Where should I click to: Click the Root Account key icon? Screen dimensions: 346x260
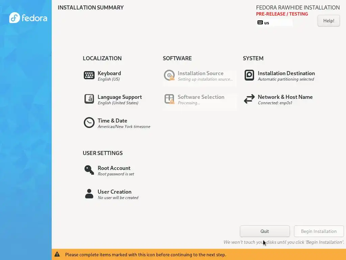(89, 170)
